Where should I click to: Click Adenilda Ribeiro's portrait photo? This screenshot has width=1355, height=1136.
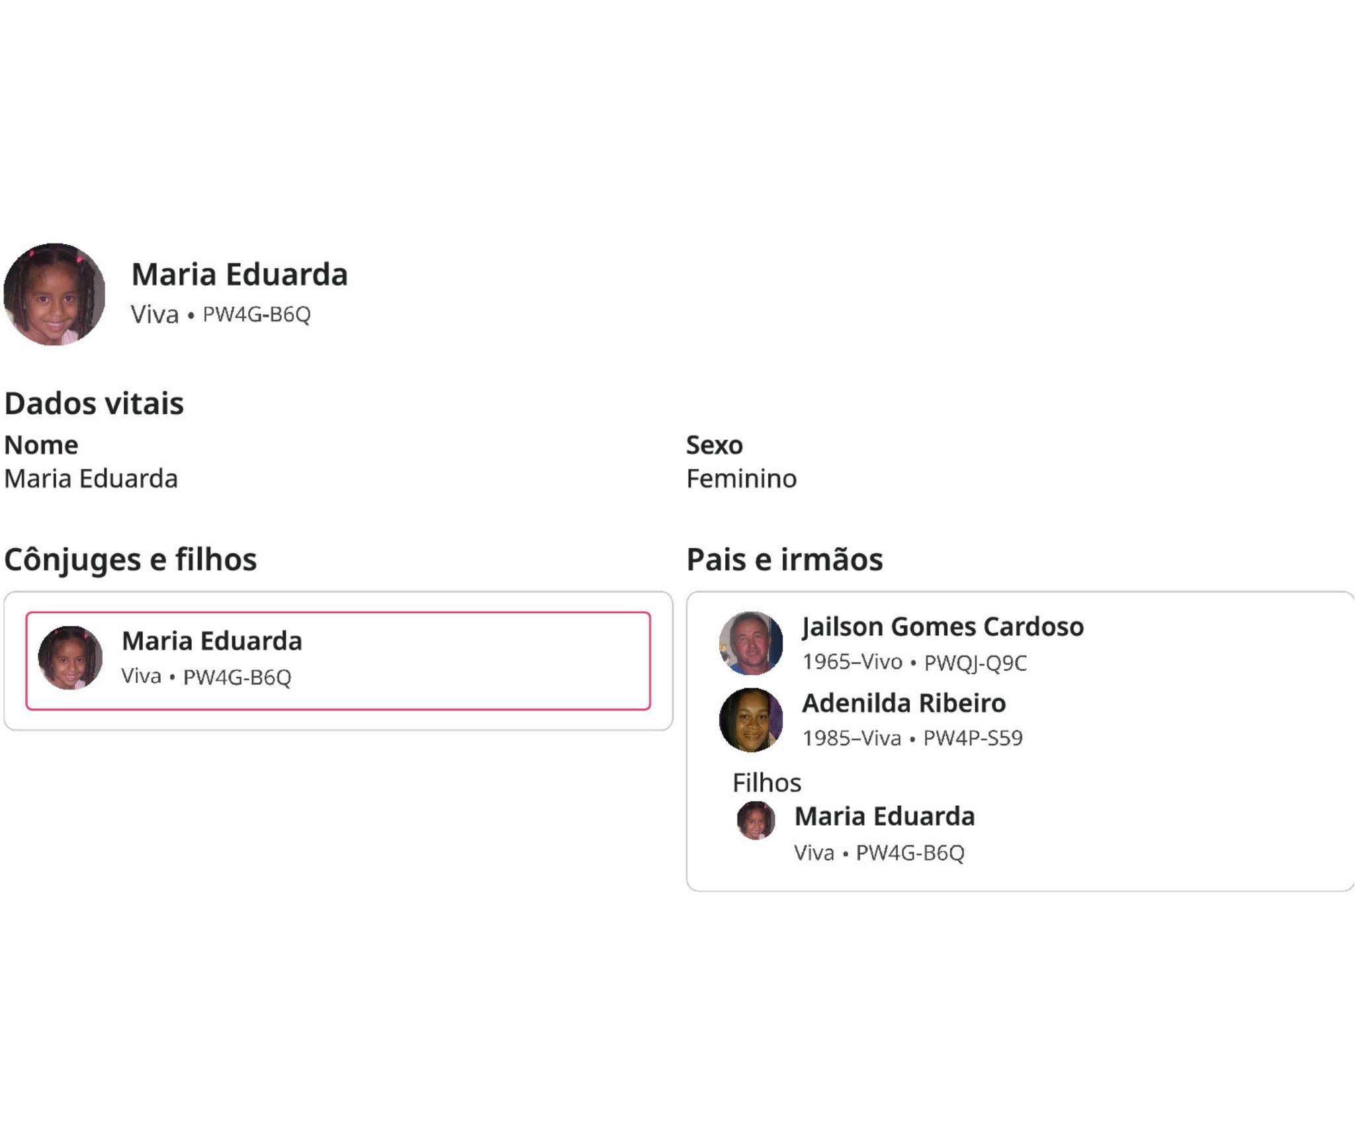pos(751,720)
